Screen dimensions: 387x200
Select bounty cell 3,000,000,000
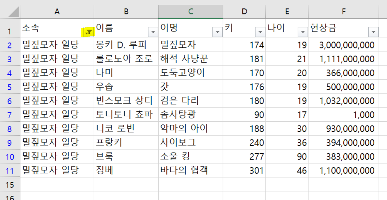click(344, 45)
